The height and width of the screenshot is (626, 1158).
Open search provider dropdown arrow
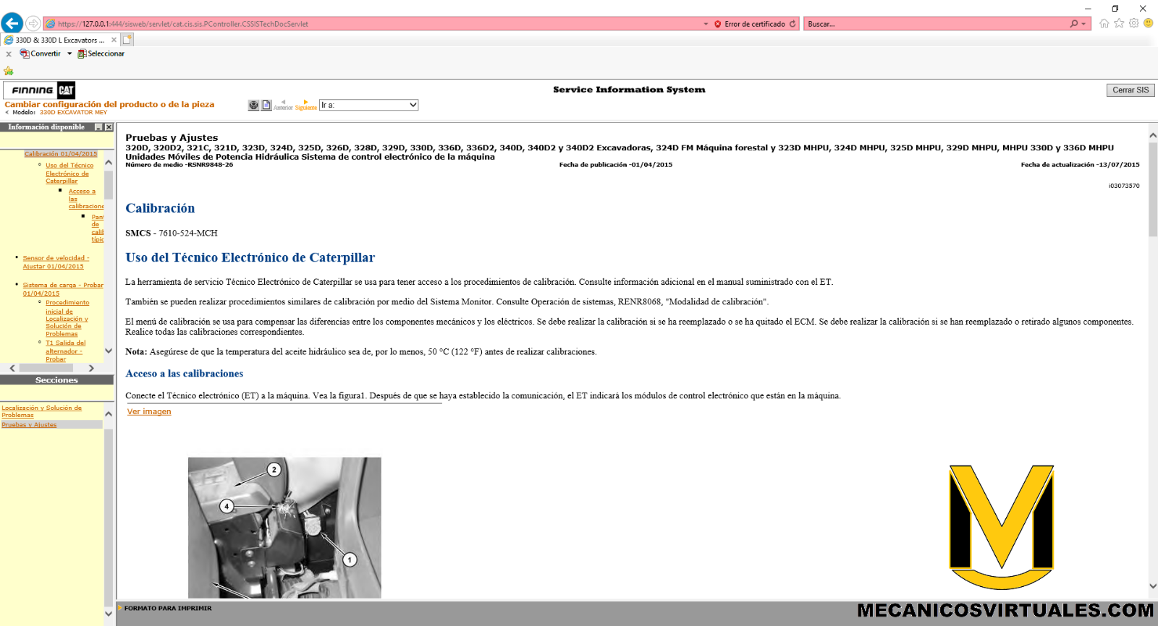pyautogui.click(x=1083, y=24)
